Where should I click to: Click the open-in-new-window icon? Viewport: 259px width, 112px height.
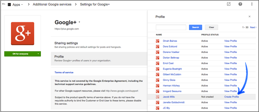tap(228, 4)
